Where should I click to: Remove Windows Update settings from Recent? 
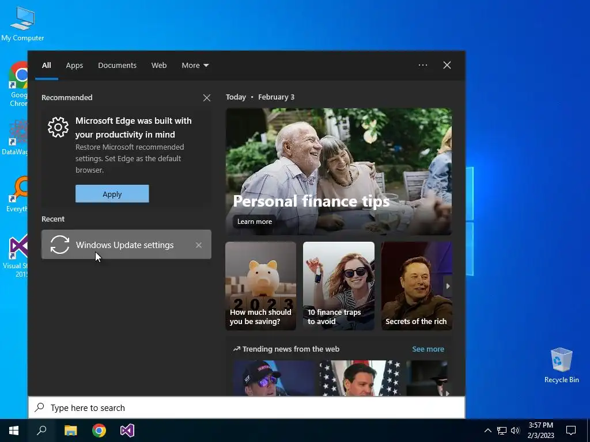tap(199, 245)
